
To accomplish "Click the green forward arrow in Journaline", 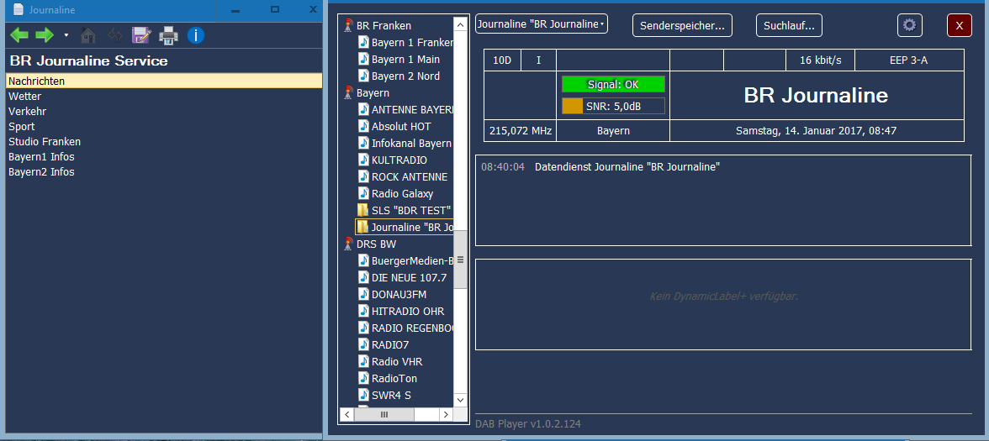I will tap(45, 35).
